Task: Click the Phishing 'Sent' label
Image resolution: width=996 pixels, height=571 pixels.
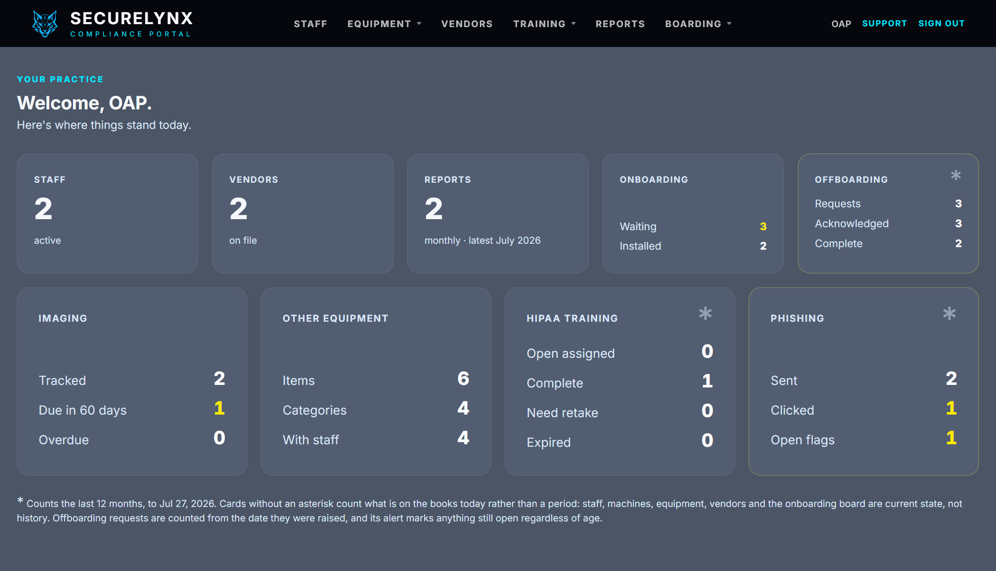Action: coord(783,380)
